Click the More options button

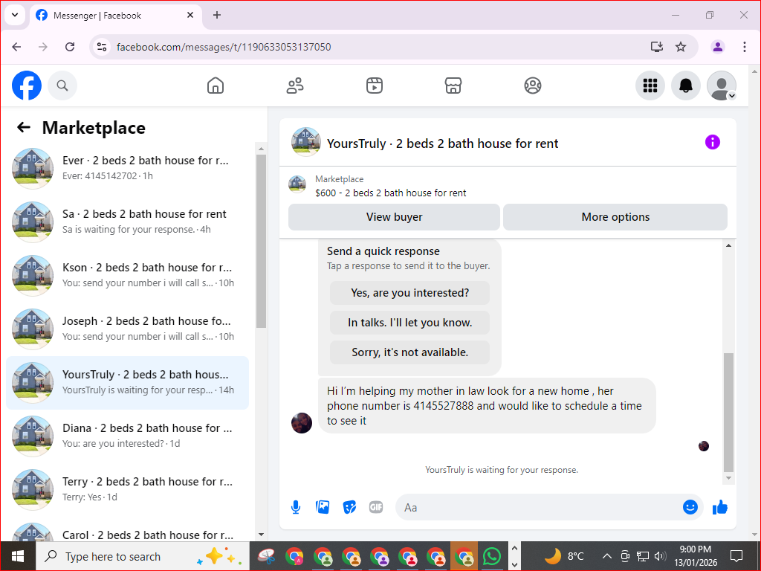615,217
